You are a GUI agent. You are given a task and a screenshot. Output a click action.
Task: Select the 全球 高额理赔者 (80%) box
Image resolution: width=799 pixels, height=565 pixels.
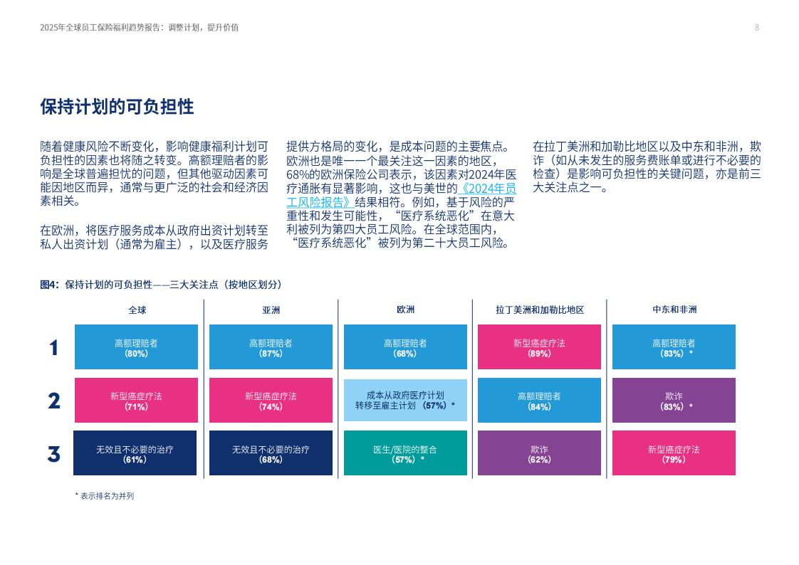[x=136, y=347]
